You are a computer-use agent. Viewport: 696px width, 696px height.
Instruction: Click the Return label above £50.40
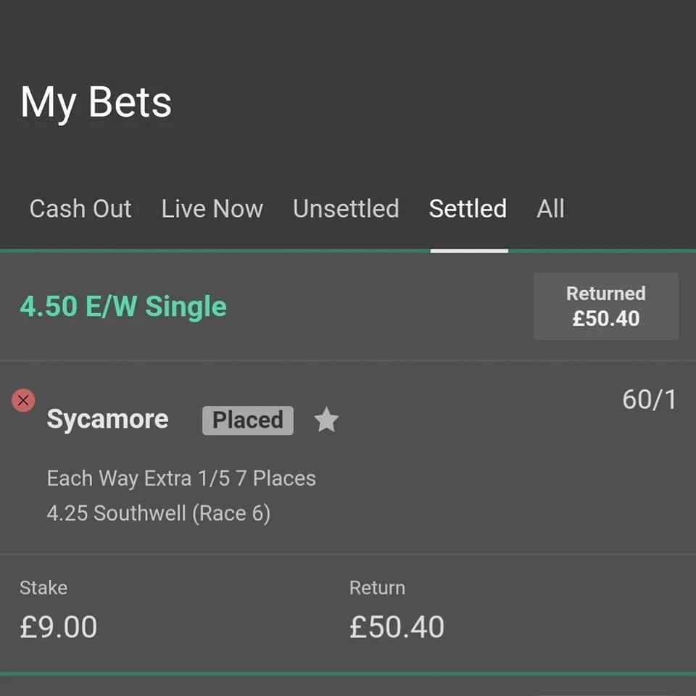(x=377, y=588)
